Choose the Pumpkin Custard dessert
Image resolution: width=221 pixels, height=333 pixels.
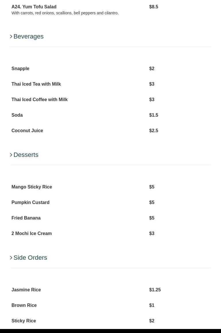point(30,202)
